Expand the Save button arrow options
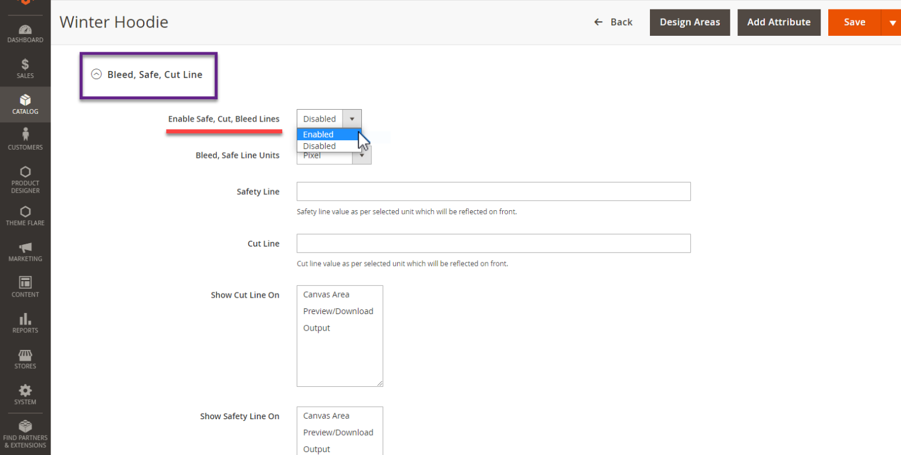The width and height of the screenshot is (901, 455). point(892,22)
